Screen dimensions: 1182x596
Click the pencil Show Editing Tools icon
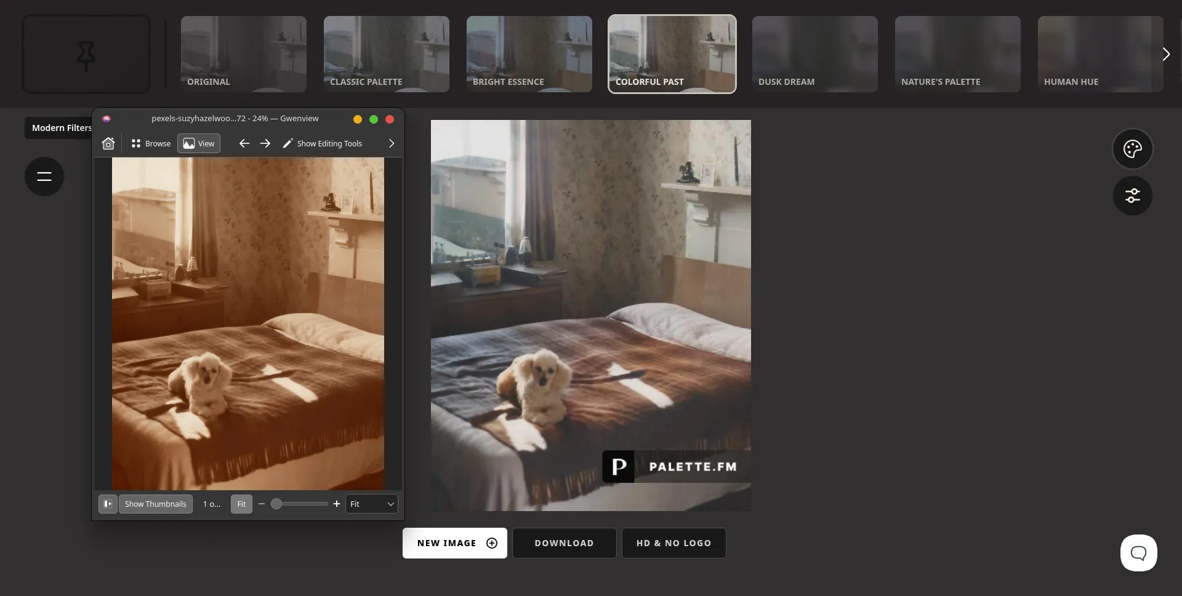point(287,143)
